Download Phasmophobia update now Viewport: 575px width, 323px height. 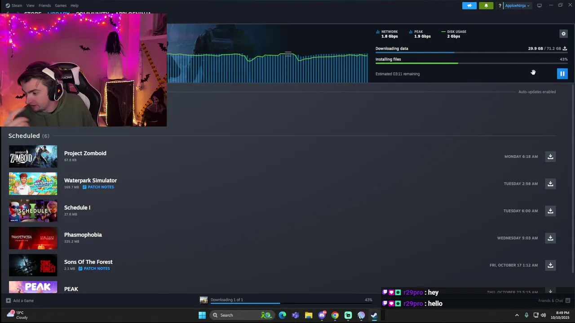[x=550, y=238]
